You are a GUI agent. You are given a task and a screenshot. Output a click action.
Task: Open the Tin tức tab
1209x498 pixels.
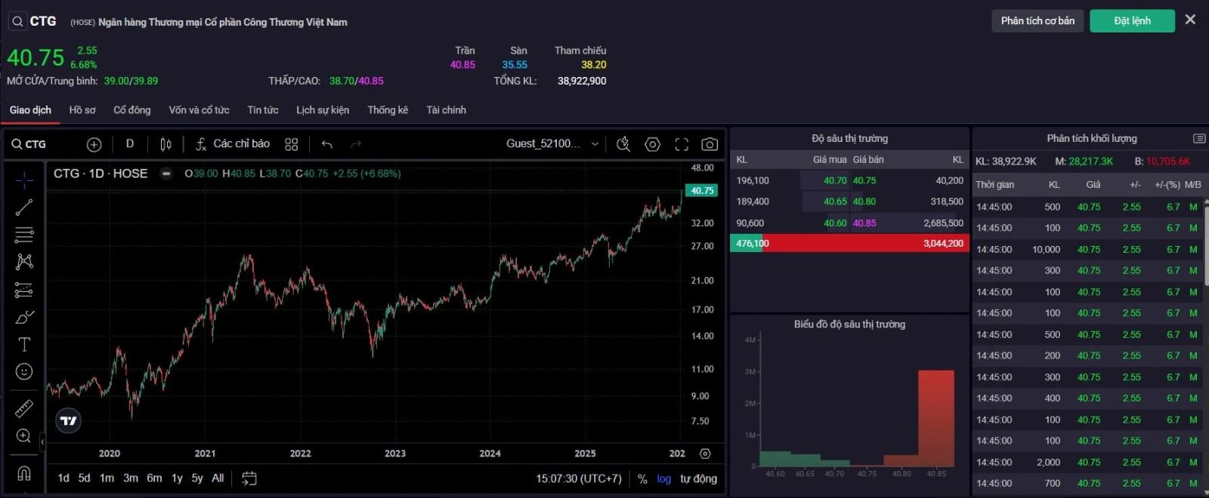[x=263, y=110]
